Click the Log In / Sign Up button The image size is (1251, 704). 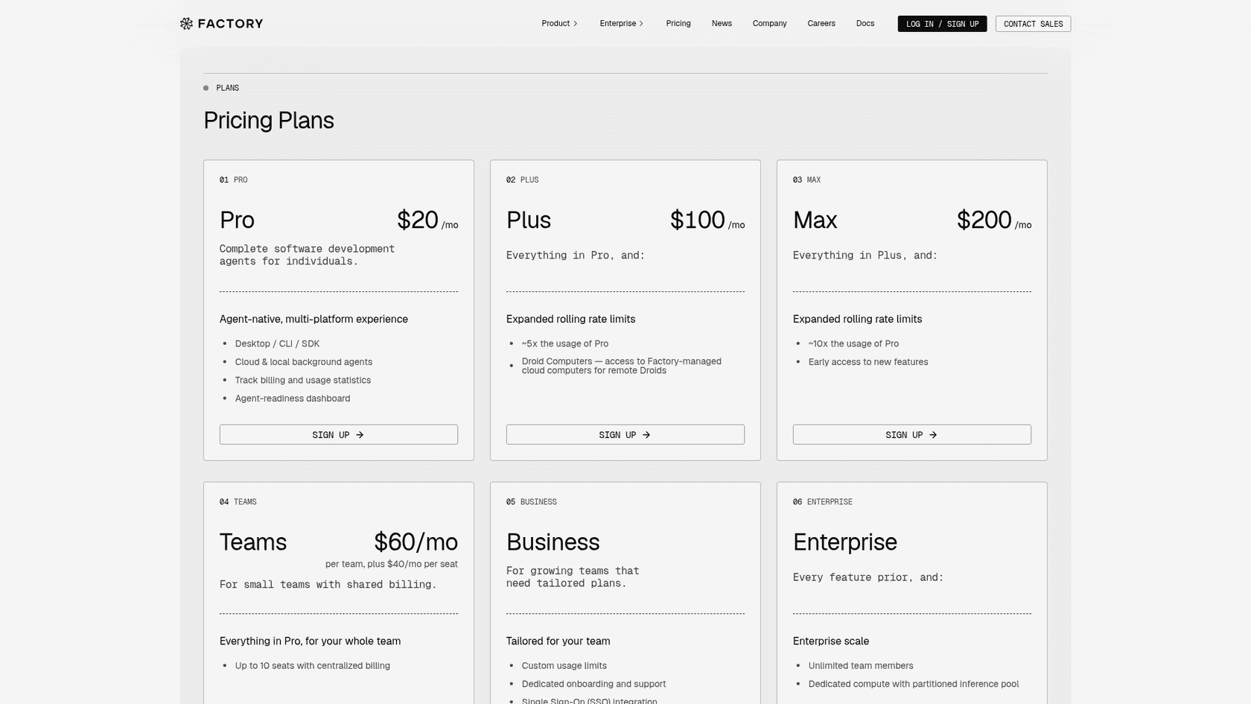[x=942, y=24]
